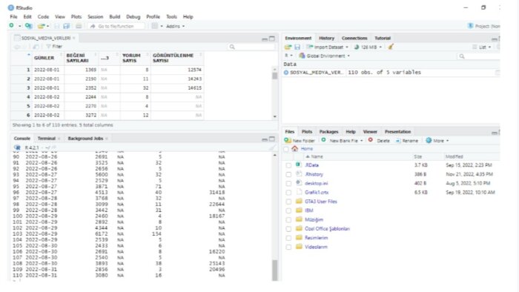Minimize the Console pane

click(265, 139)
